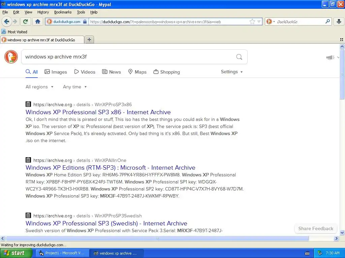The height and width of the screenshot is (258, 345).
Task: Open the list all tabs icon
Action: pos(342,40)
